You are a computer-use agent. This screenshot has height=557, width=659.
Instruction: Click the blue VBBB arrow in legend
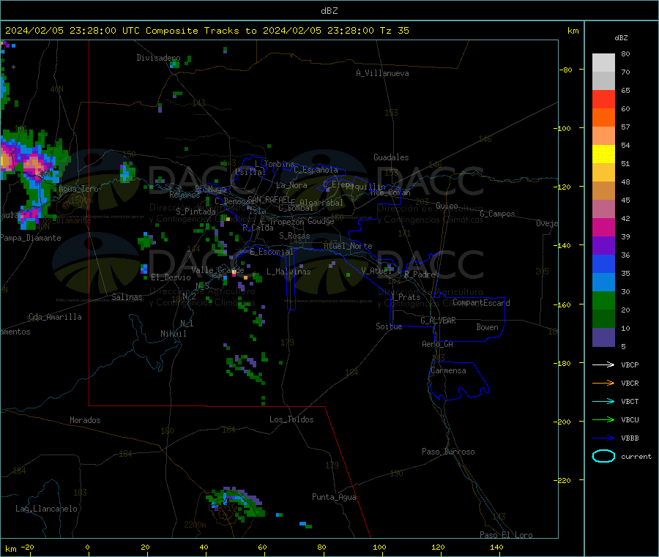point(603,438)
